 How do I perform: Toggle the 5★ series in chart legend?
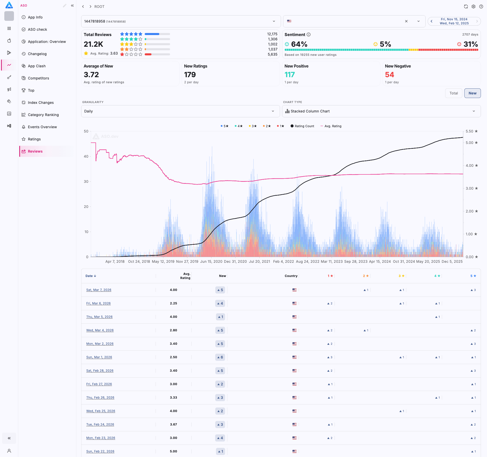(224, 126)
